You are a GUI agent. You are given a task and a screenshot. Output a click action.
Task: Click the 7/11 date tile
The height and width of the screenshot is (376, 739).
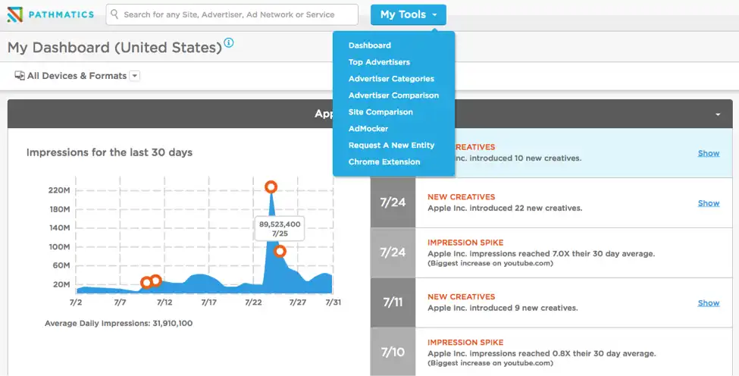(x=393, y=302)
